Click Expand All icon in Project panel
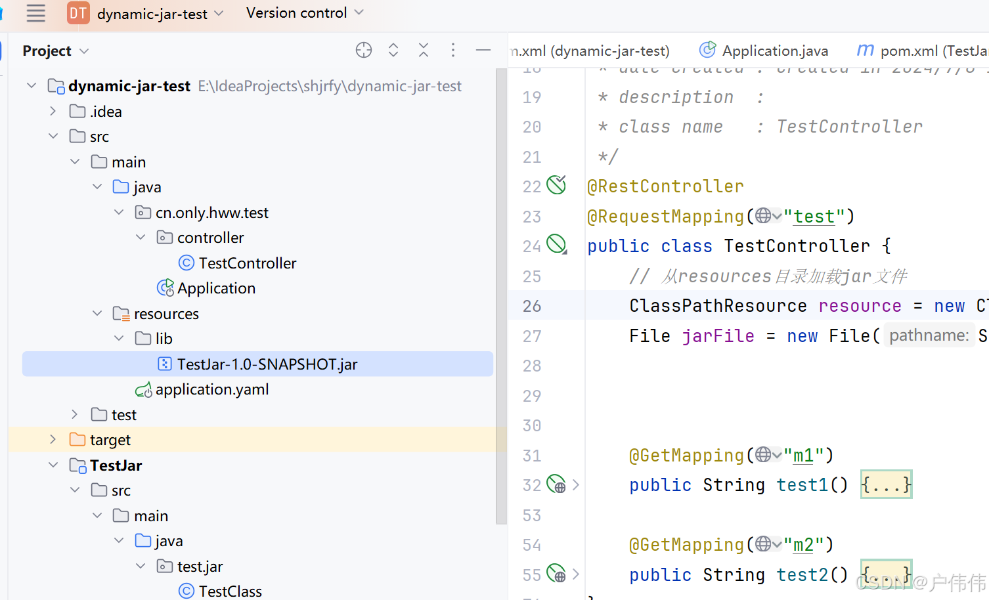 tap(393, 51)
